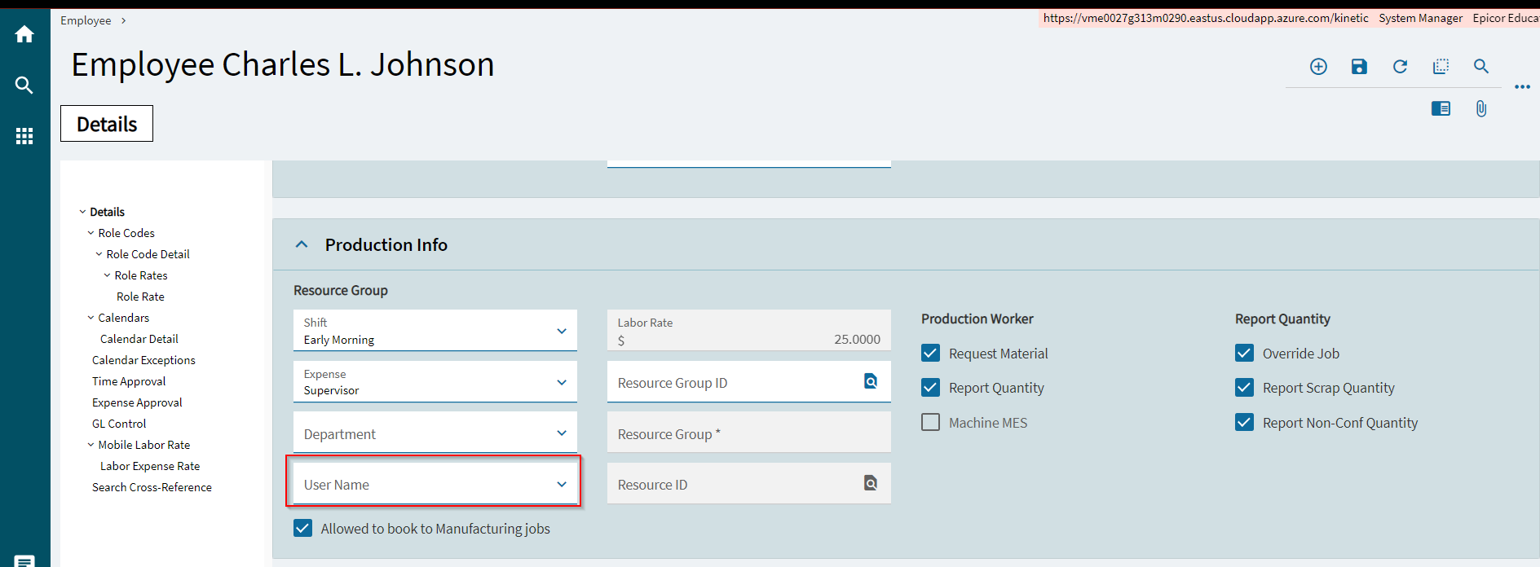The height and width of the screenshot is (567, 1540).
Task: Toggle Allowed to book to Manufacturing jobs
Action: [x=302, y=528]
